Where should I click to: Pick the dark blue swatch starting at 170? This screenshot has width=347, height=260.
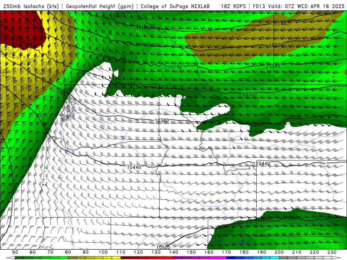tap(231, 258)
